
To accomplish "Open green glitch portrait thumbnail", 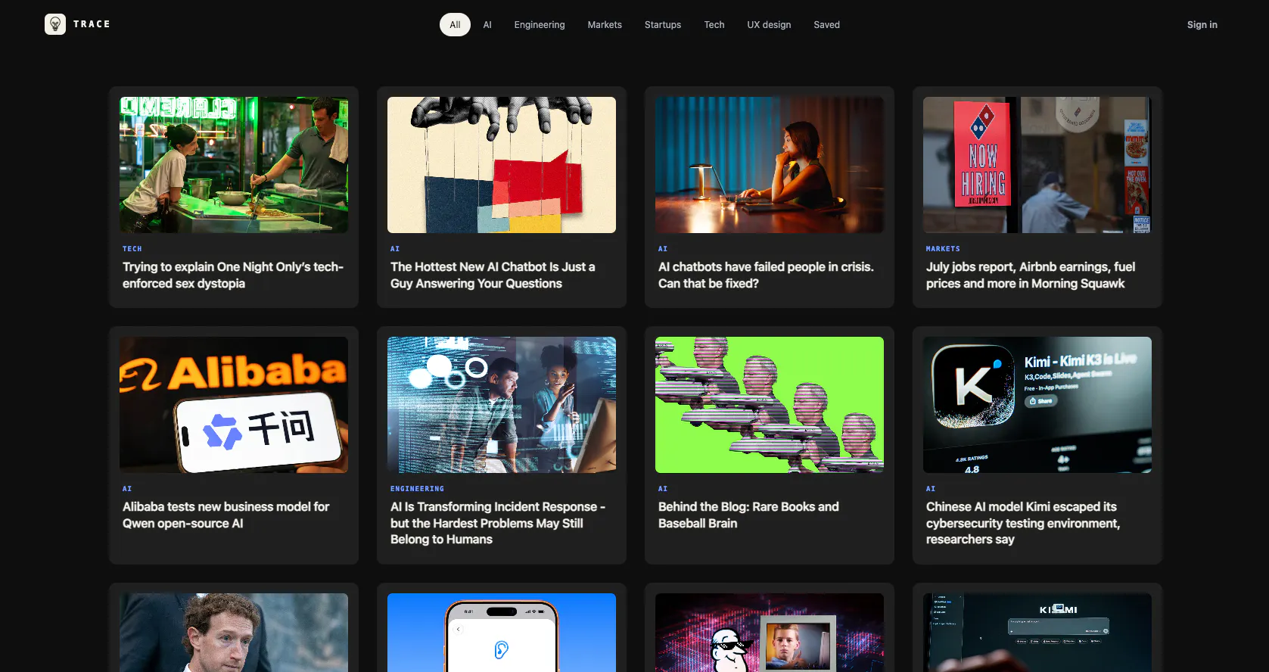I will (770, 405).
